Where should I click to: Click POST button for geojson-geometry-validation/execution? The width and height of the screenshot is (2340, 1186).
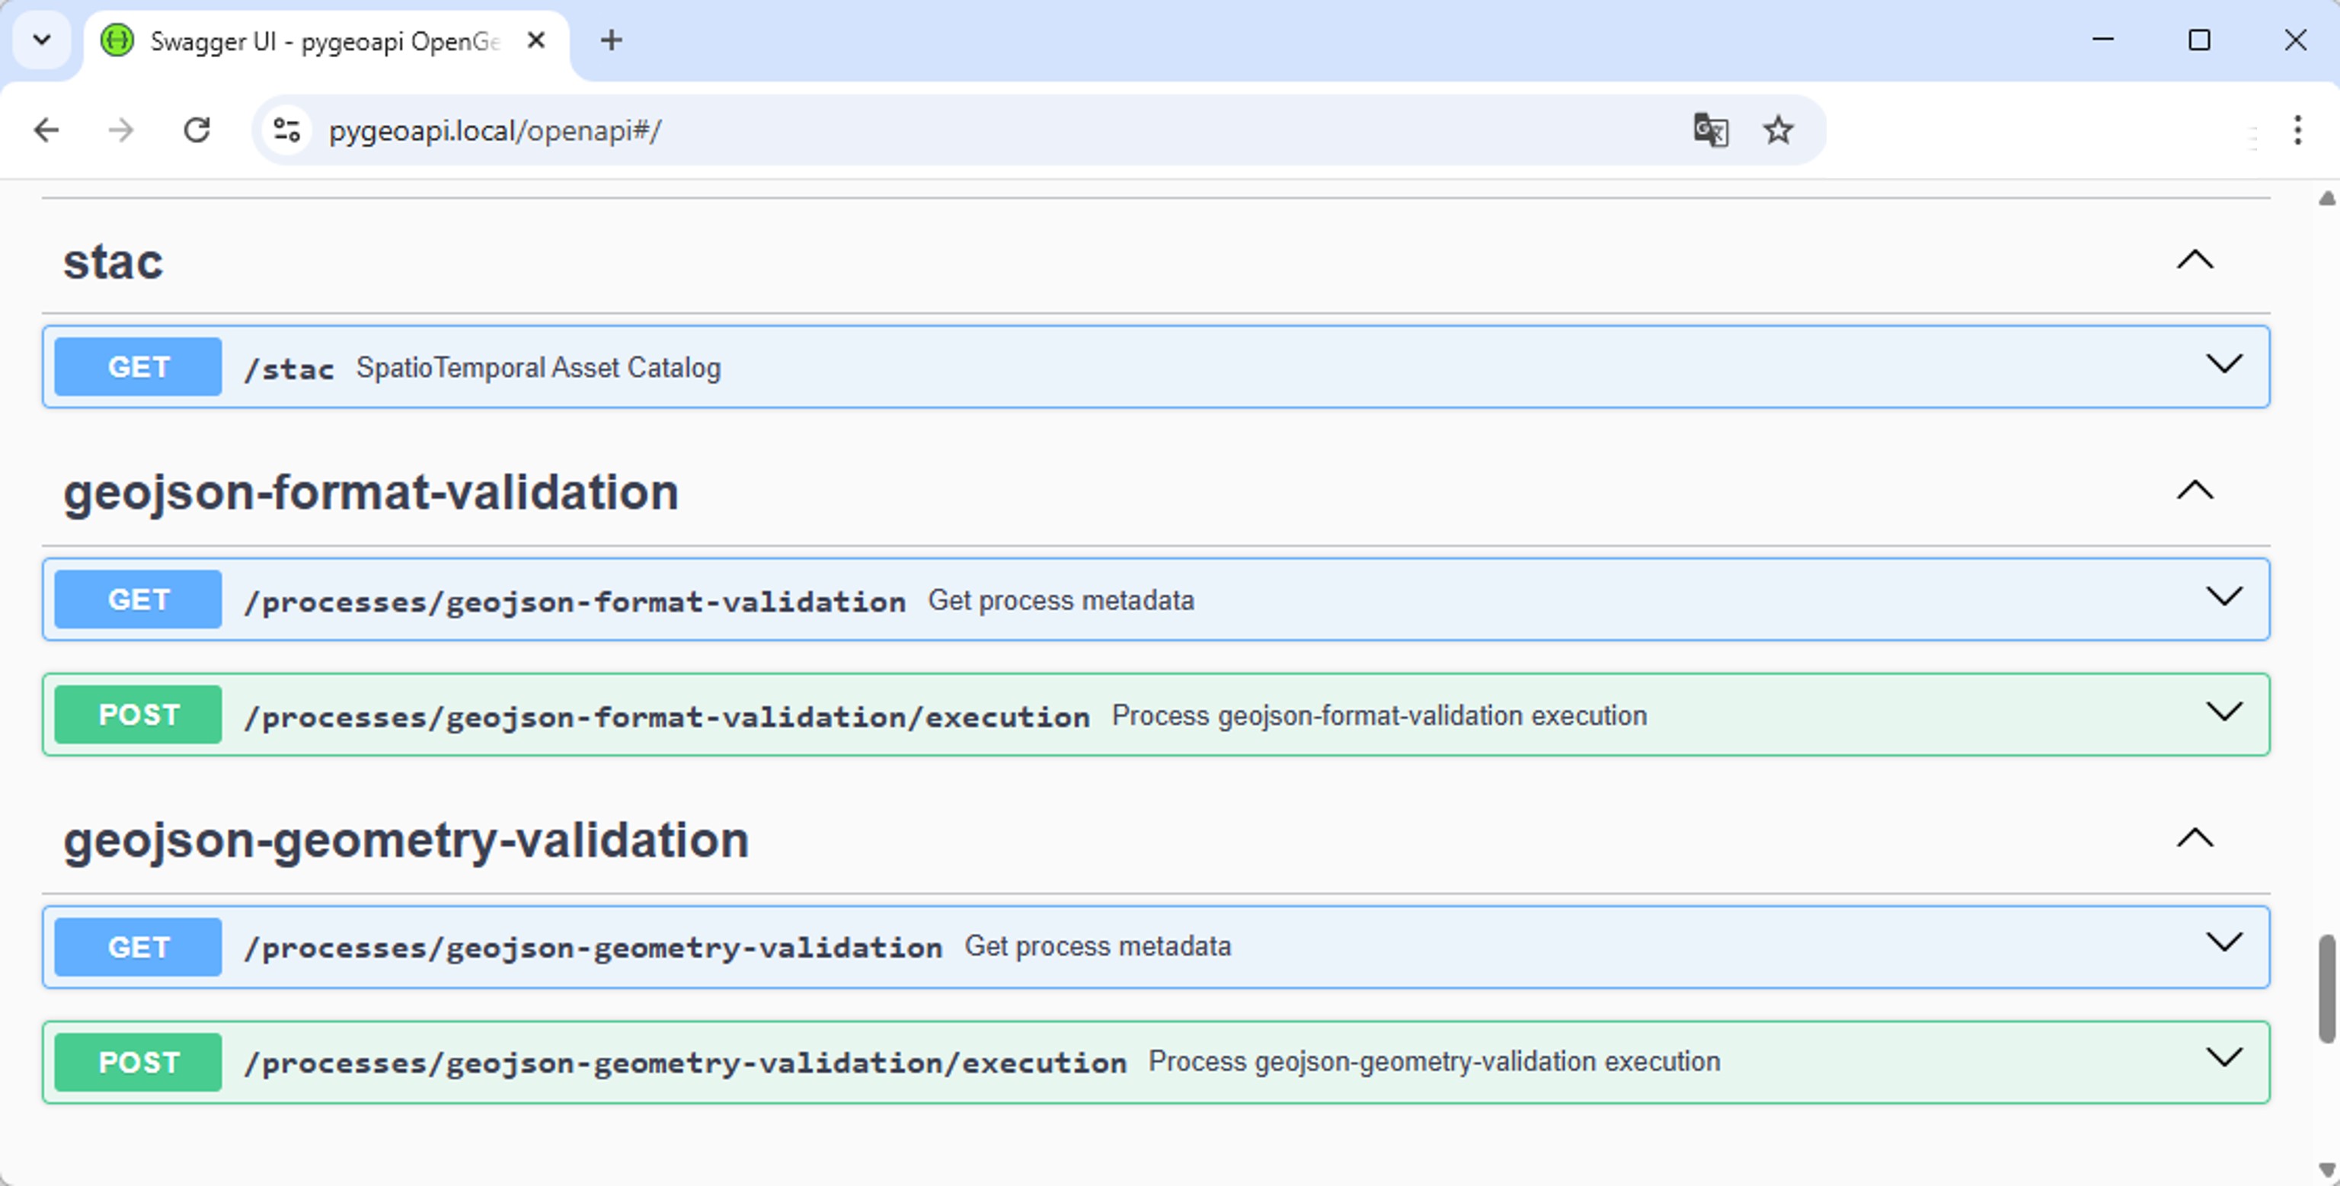(138, 1062)
